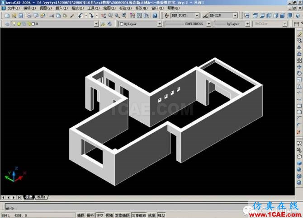Toggle 对象捕捉 object snap in status bar

122,215
